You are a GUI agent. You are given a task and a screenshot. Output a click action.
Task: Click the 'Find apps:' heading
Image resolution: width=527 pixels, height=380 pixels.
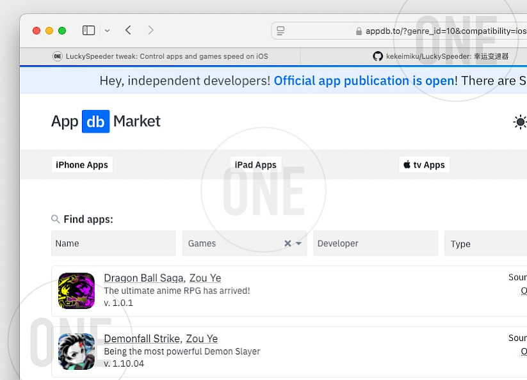click(88, 219)
